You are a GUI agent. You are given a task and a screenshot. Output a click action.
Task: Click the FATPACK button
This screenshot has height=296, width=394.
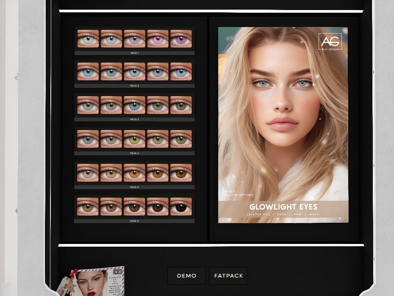point(229,276)
